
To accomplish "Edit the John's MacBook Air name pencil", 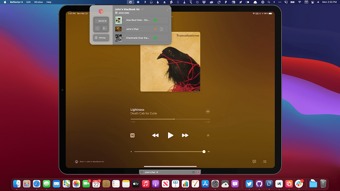I will [x=142, y=9].
